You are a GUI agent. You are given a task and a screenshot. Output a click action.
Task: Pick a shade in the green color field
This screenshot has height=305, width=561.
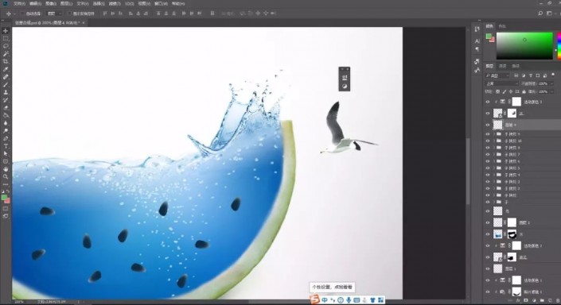(x=524, y=46)
